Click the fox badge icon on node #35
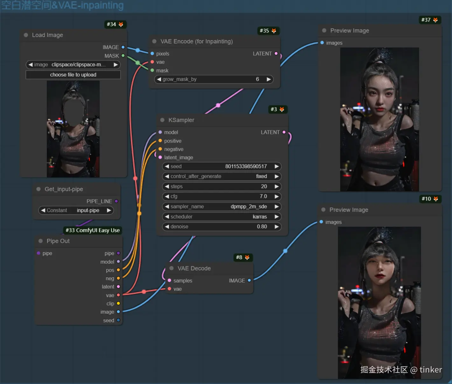 274,31
